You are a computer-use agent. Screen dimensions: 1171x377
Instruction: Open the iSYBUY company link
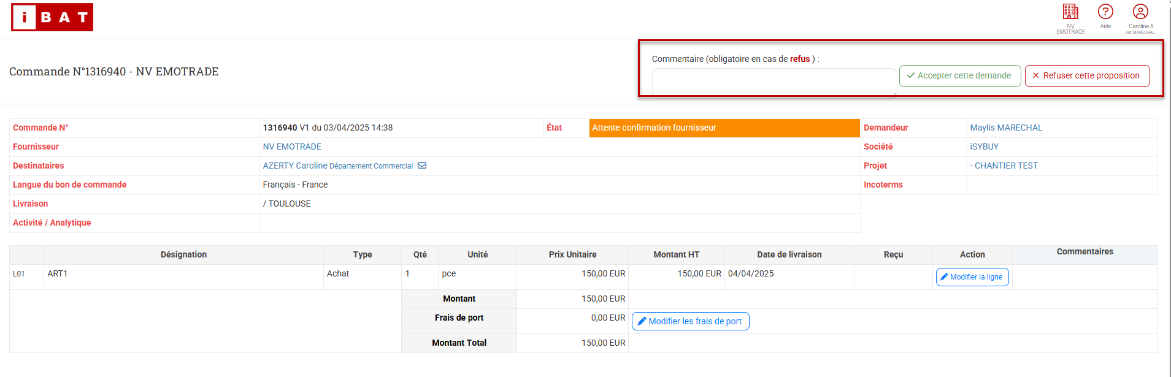pyautogui.click(x=984, y=147)
